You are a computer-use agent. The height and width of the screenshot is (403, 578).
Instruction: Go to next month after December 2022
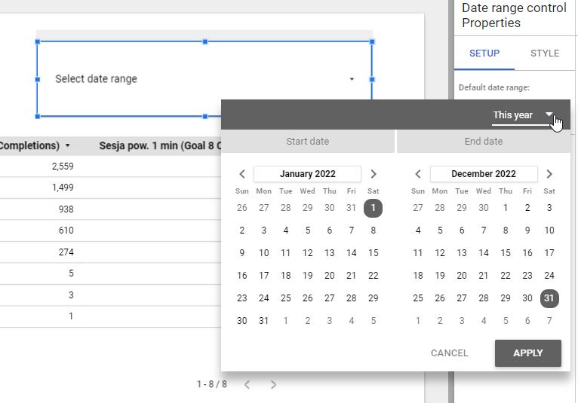point(549,174)
